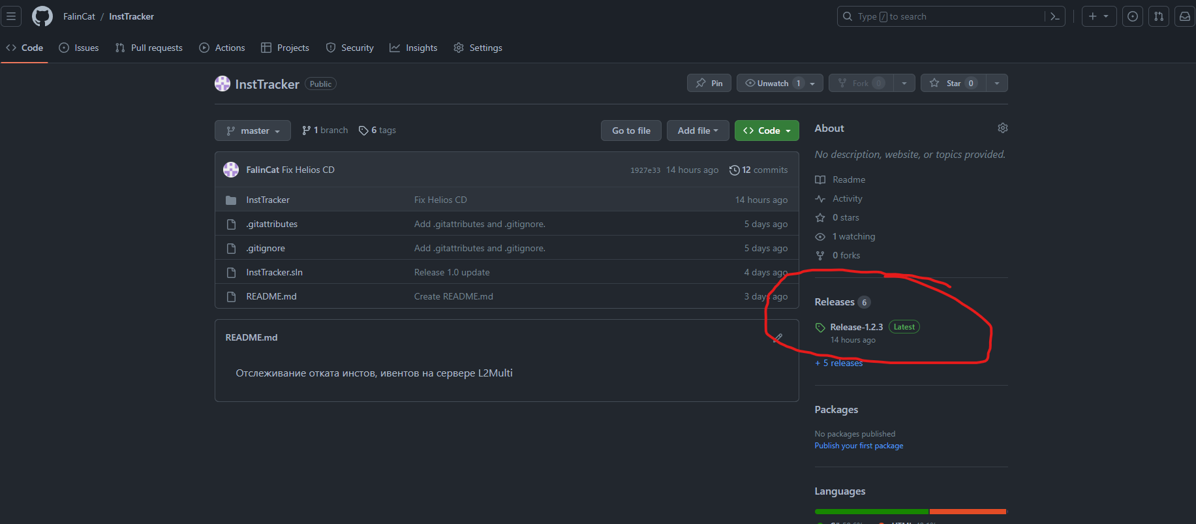Image resolution: width=1196 pixels, height=524 pixels.
Task: Open pull requests icon in top bar
Action: click(x=1159, y=16)
